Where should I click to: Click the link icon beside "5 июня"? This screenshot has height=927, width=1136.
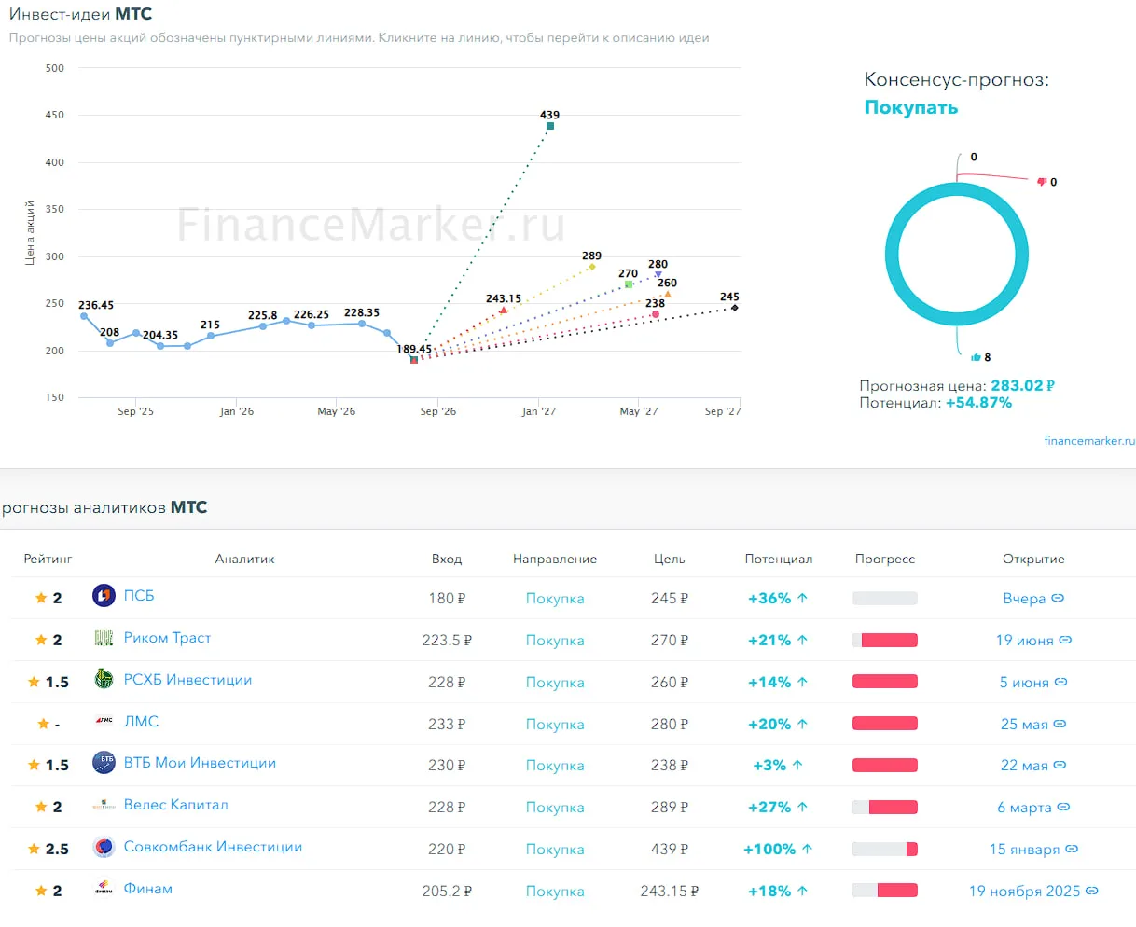pyautogui.click(x=1060, y=682)
